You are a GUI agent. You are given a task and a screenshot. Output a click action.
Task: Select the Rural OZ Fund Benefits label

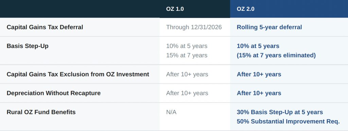click(41, 112)
